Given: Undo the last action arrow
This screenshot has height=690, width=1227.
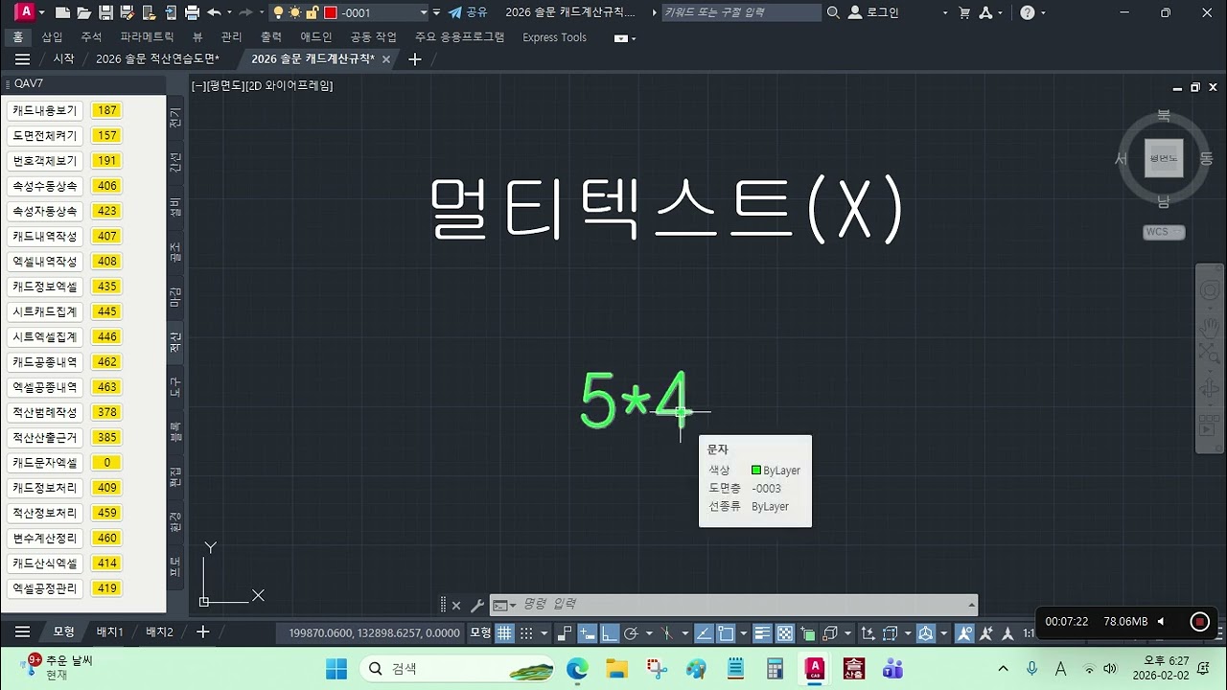Looking at the screenshot, I should click(214, 12).
